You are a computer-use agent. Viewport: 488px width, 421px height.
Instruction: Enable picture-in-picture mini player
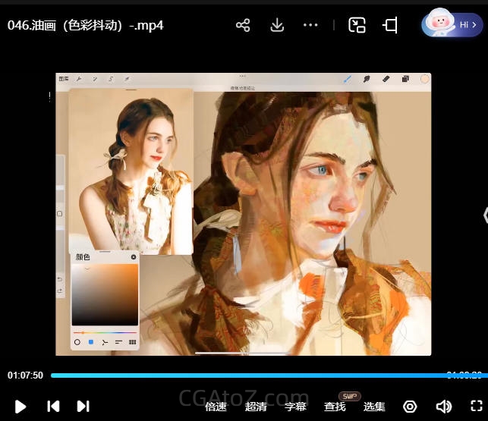pos(357,25)
